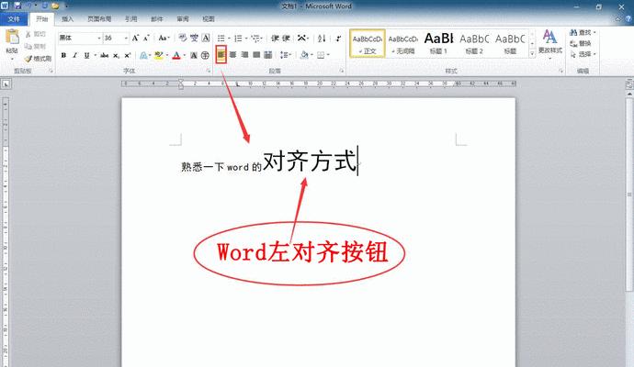Viewport: 634px width, 367px height.
Task: Click the red Font Color A button
Action: click(176, 55)
